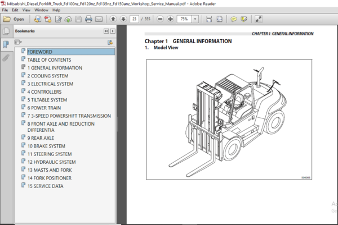The image size is (338, 225).
Task: Open the View menu
Action: coord(26,10)
